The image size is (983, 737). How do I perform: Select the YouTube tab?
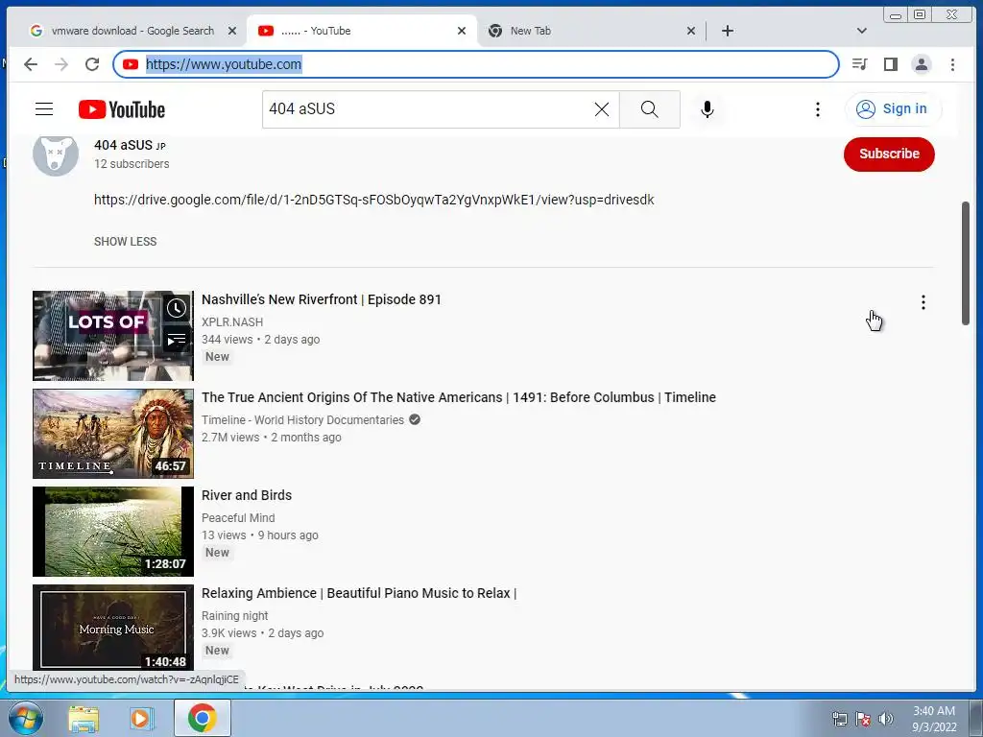363,31
